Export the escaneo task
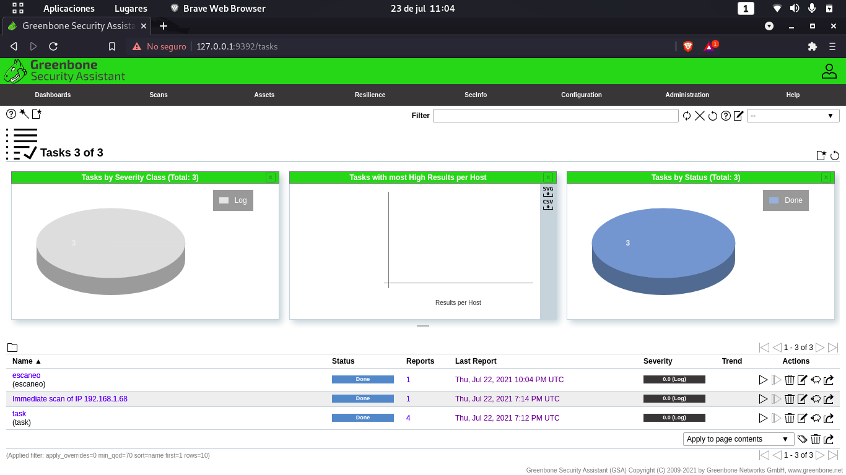Image resolution: width=846 pixels, height=475 pixels. click(829, 380)
